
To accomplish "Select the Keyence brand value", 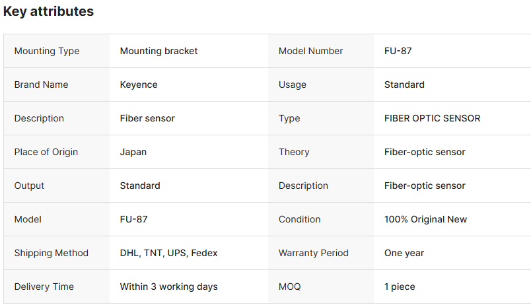I will (x=139, y=85).
